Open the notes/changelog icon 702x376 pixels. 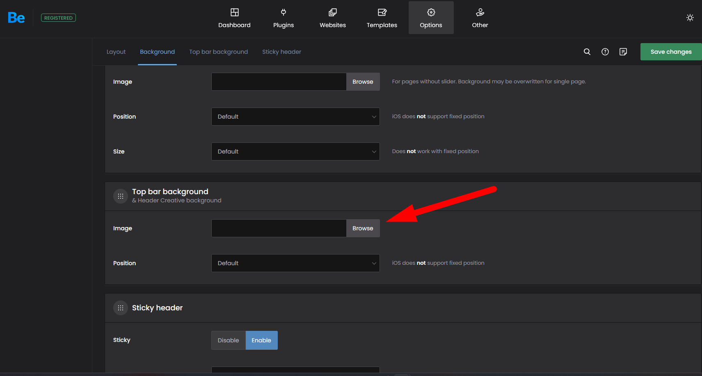click(623, 52)
